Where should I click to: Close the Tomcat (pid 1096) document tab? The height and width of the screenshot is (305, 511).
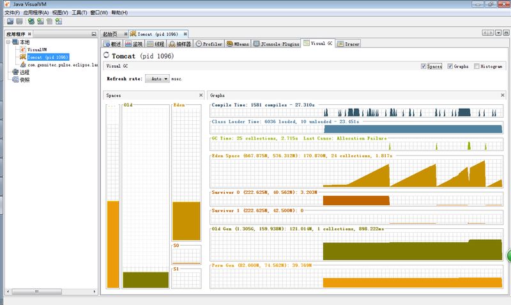point(185,34)
